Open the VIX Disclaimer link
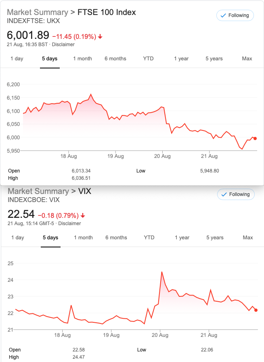Image resolution: width=264 pixels, height=362 pixels. (x=69, y=224)
